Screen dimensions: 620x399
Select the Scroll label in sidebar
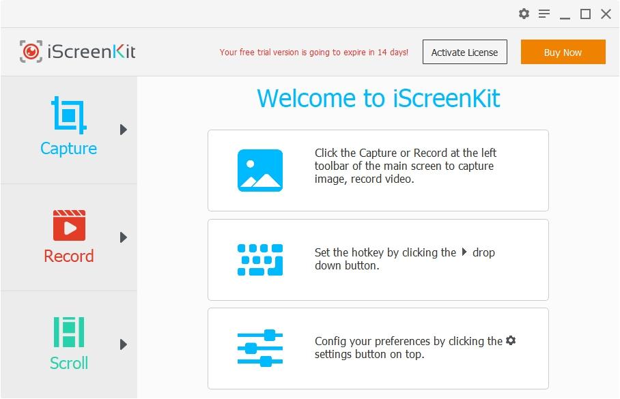coord(69,363)
